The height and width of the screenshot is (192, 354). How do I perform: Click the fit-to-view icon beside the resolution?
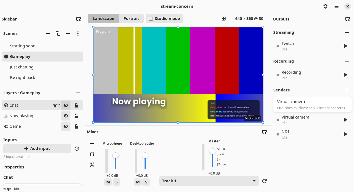pyautogui.click(x=224, y=19)
